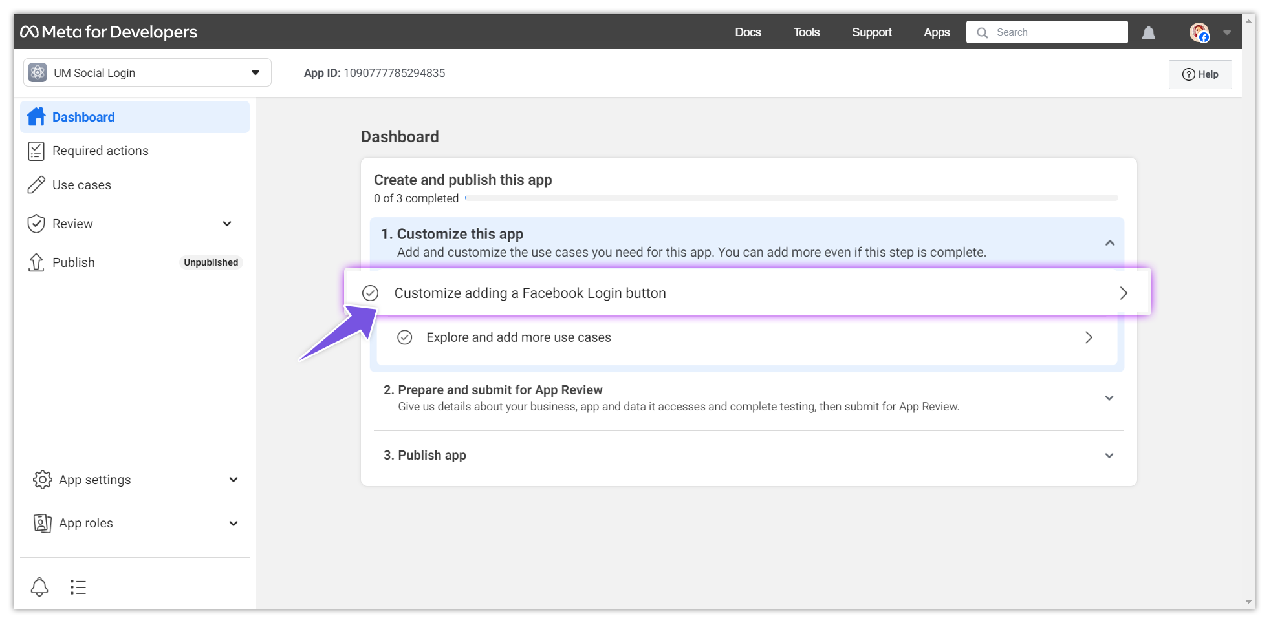Open Publish via the arrow icon
The height and width of the screenshot is (625, 1271).
(37, 262)
